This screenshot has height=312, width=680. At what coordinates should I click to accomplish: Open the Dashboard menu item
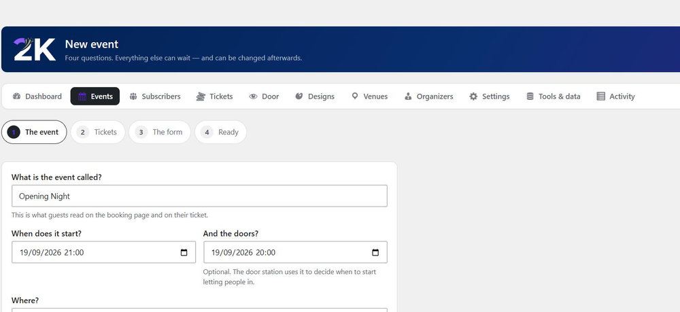(37, 97)
